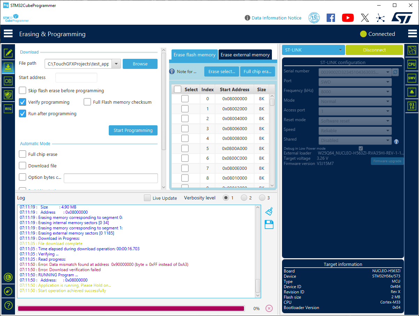This screenshot has width=419, height=316.
Task: Enable Full Flash memory checksum
Action: point(87,102)
